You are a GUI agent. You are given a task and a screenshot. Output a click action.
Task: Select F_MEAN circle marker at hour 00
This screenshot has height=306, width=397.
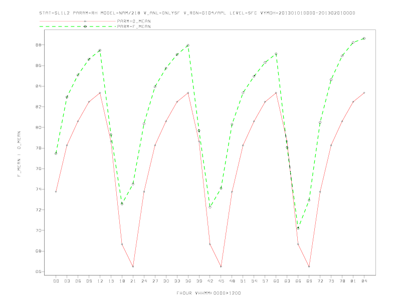[56, 153]
